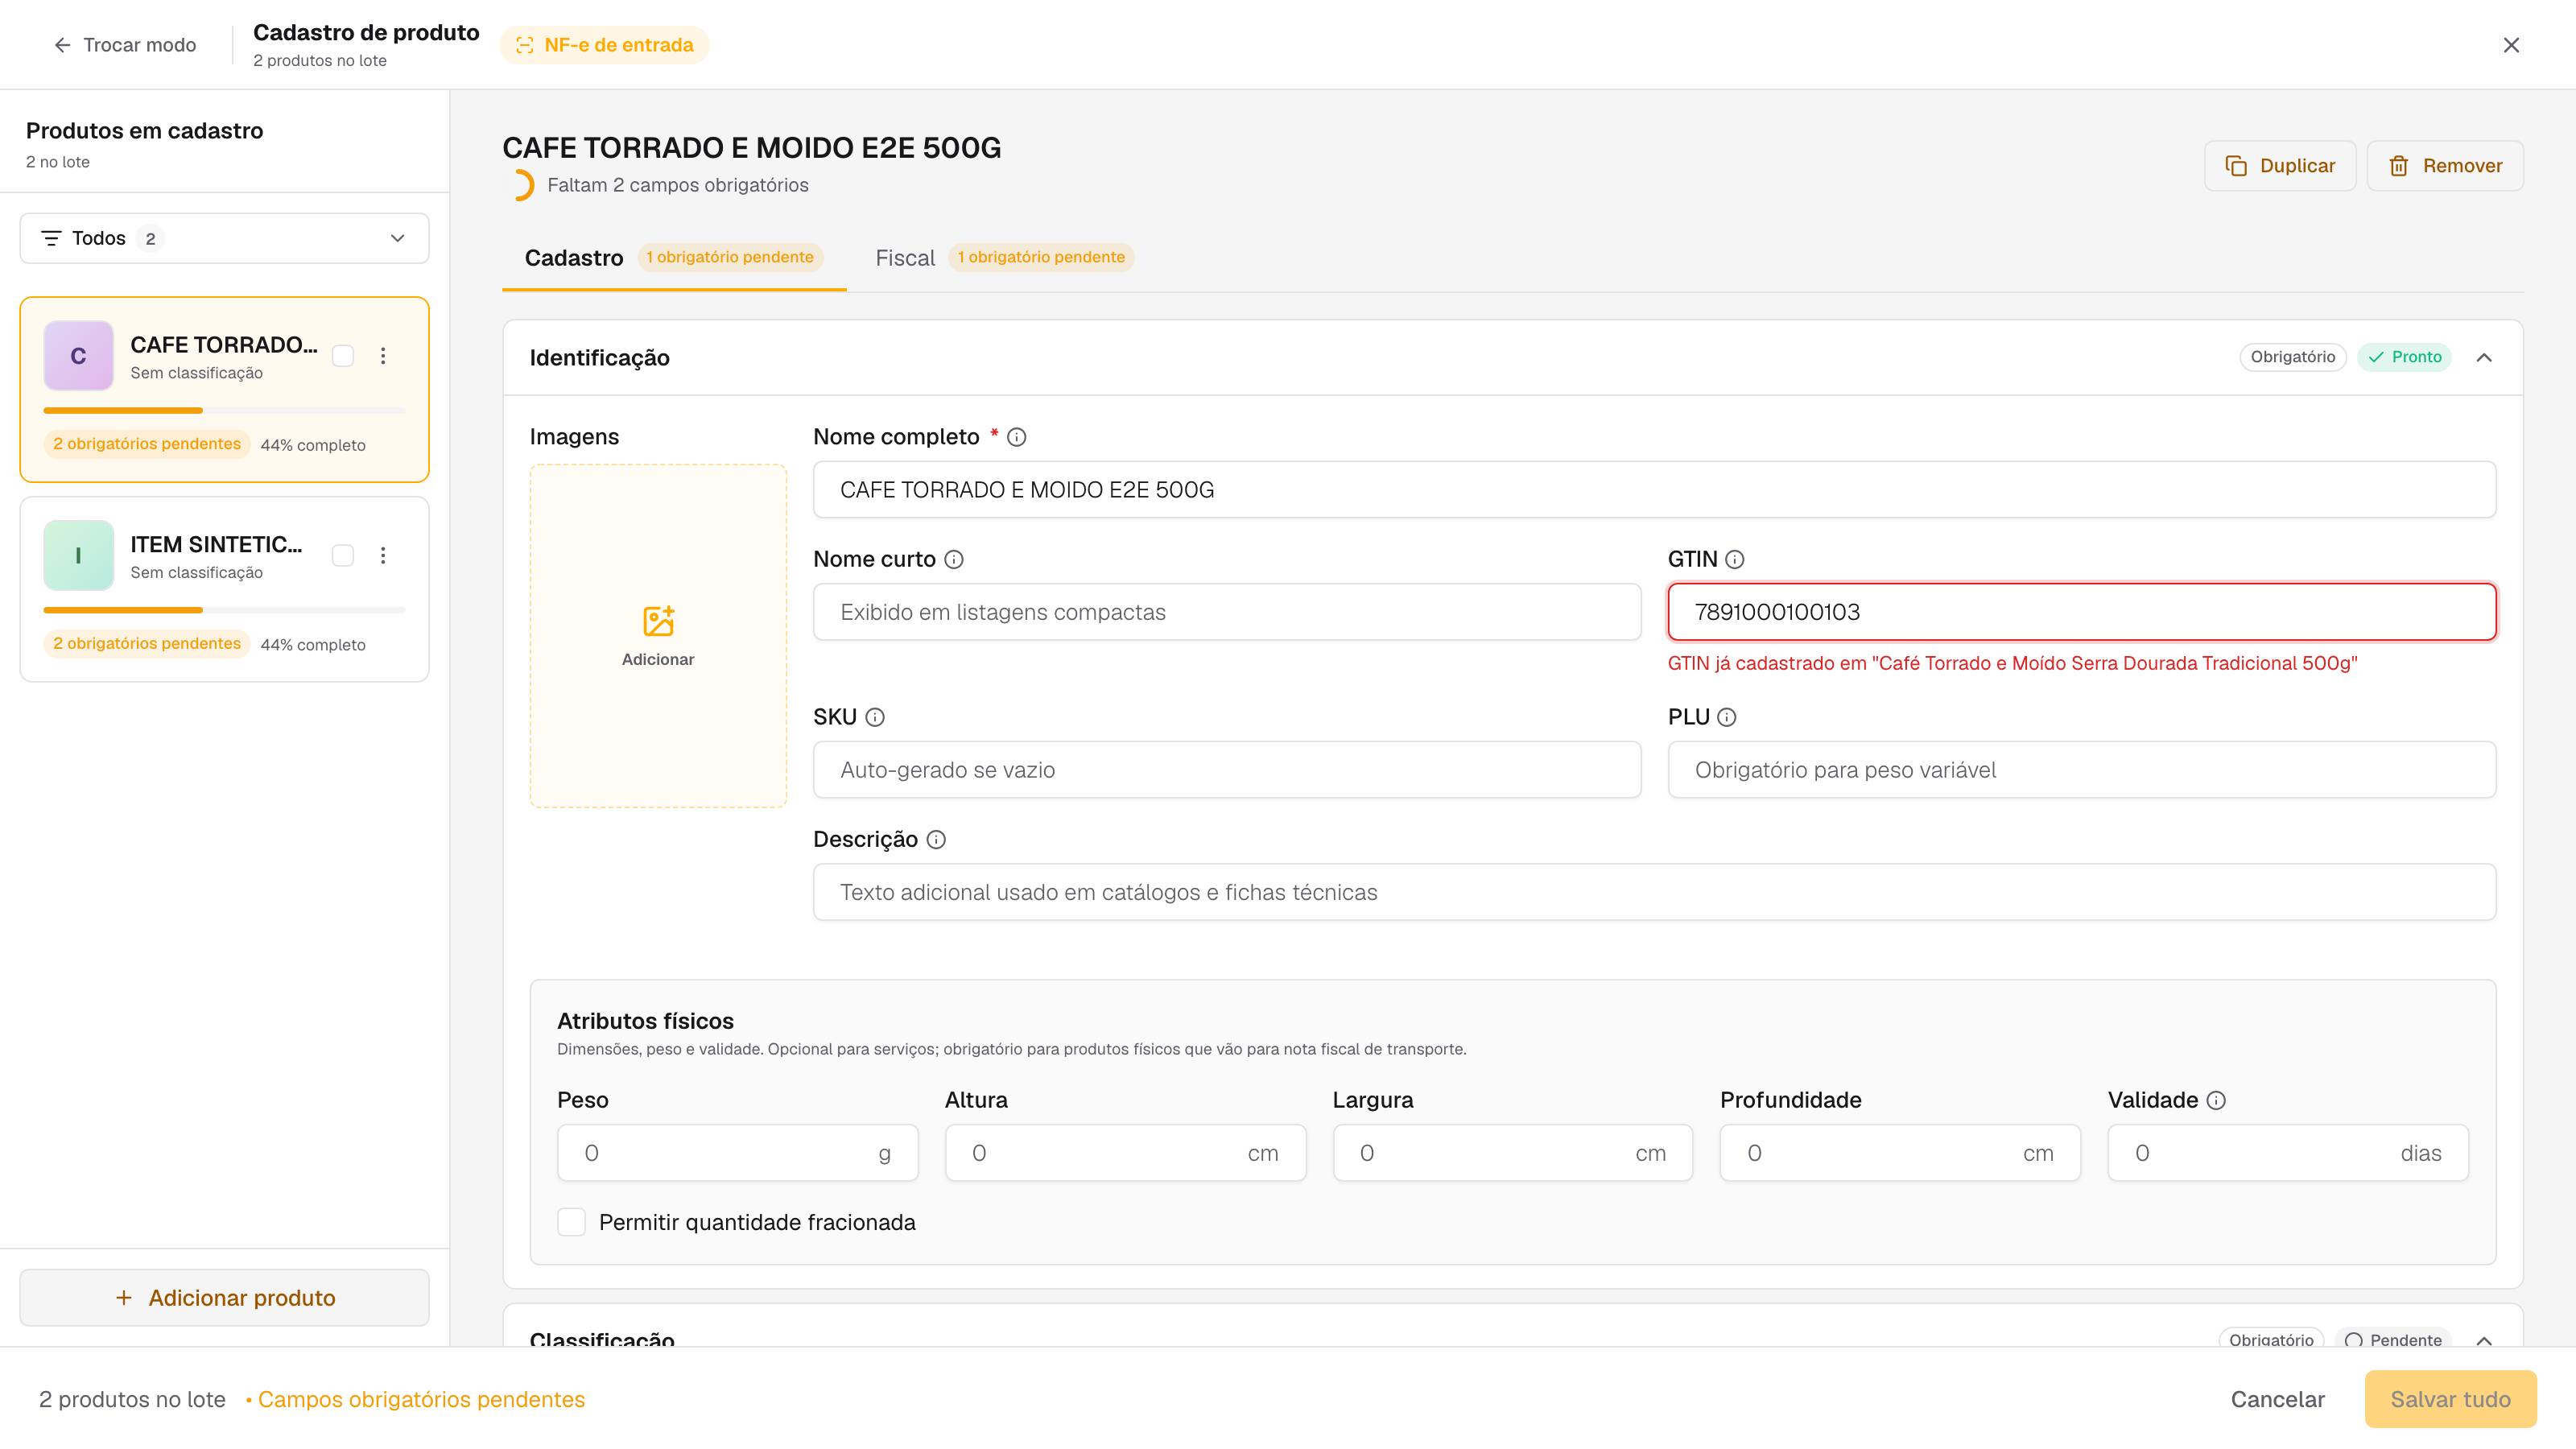
Task: Click 2 obrigatórios pendentes badge on CAFE TORRADO
Action: (x=147, y=444)
